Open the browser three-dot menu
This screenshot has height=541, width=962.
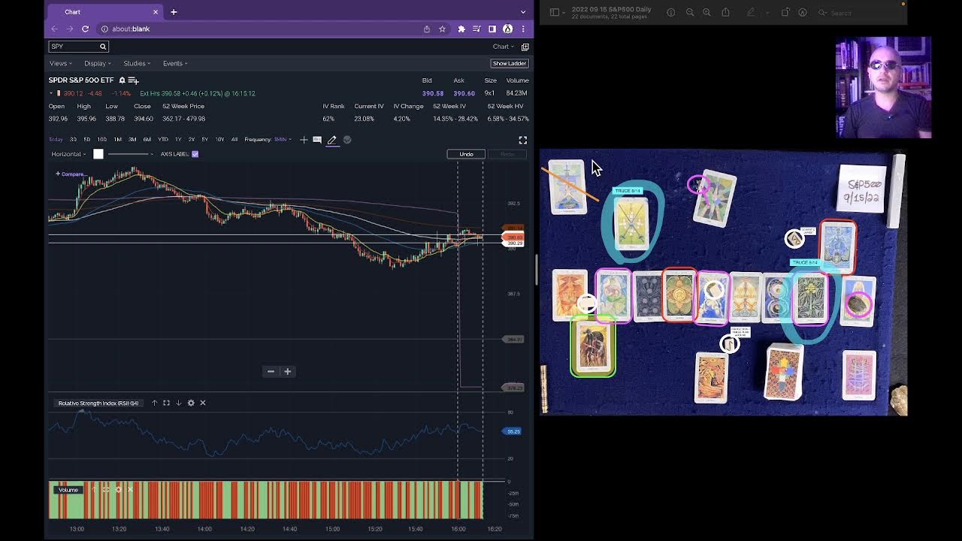pyautogui.click(x=523, y=29)
